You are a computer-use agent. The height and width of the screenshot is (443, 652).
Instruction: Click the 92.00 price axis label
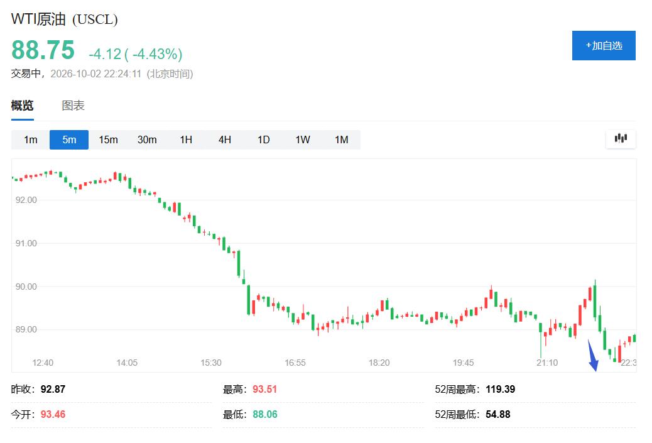pos(26,200)
